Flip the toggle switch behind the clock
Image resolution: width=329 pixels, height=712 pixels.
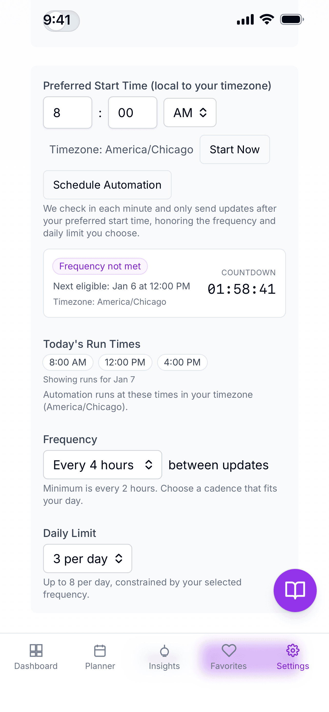61,21
